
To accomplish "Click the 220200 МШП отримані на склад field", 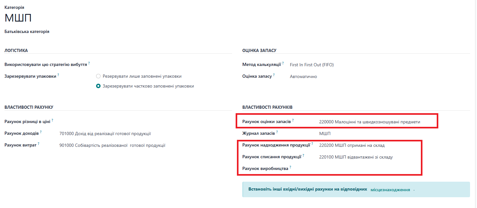I will tap(352, 146).
